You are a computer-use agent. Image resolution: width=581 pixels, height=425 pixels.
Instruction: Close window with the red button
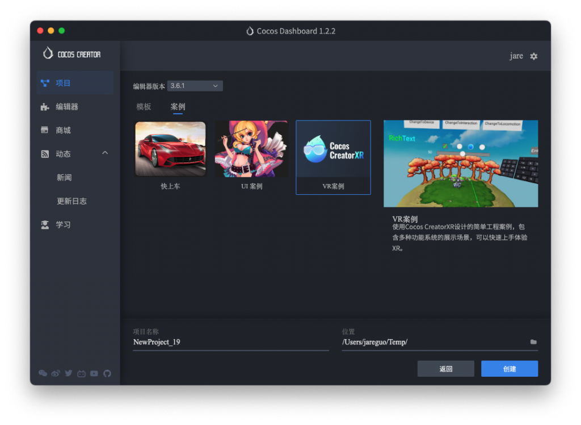[x=40, y=31]
